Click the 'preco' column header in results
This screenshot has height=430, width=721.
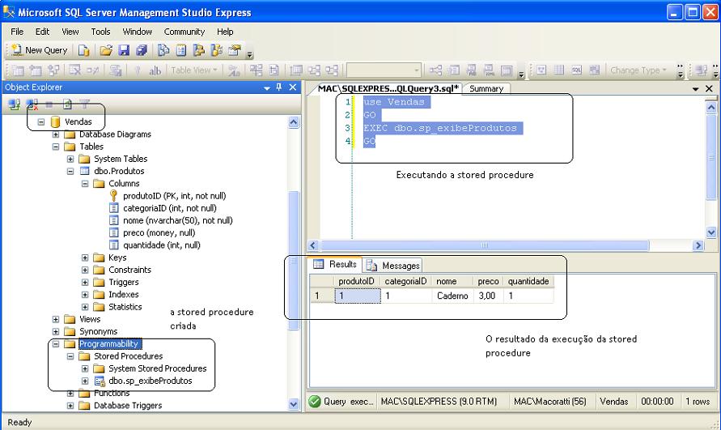pyautogui.click(x=488, y=281)
